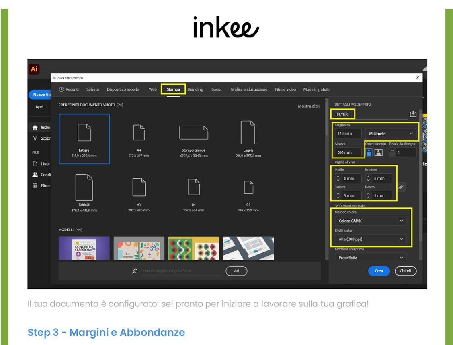453x345 pixels.
Task: Click the Altezza 210 mm field
Action: pos(348,152)
